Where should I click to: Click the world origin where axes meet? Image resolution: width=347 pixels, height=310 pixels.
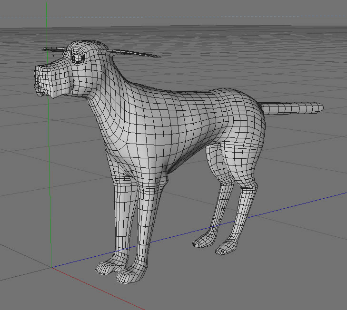pyautogui.click(x=51, y=267)
